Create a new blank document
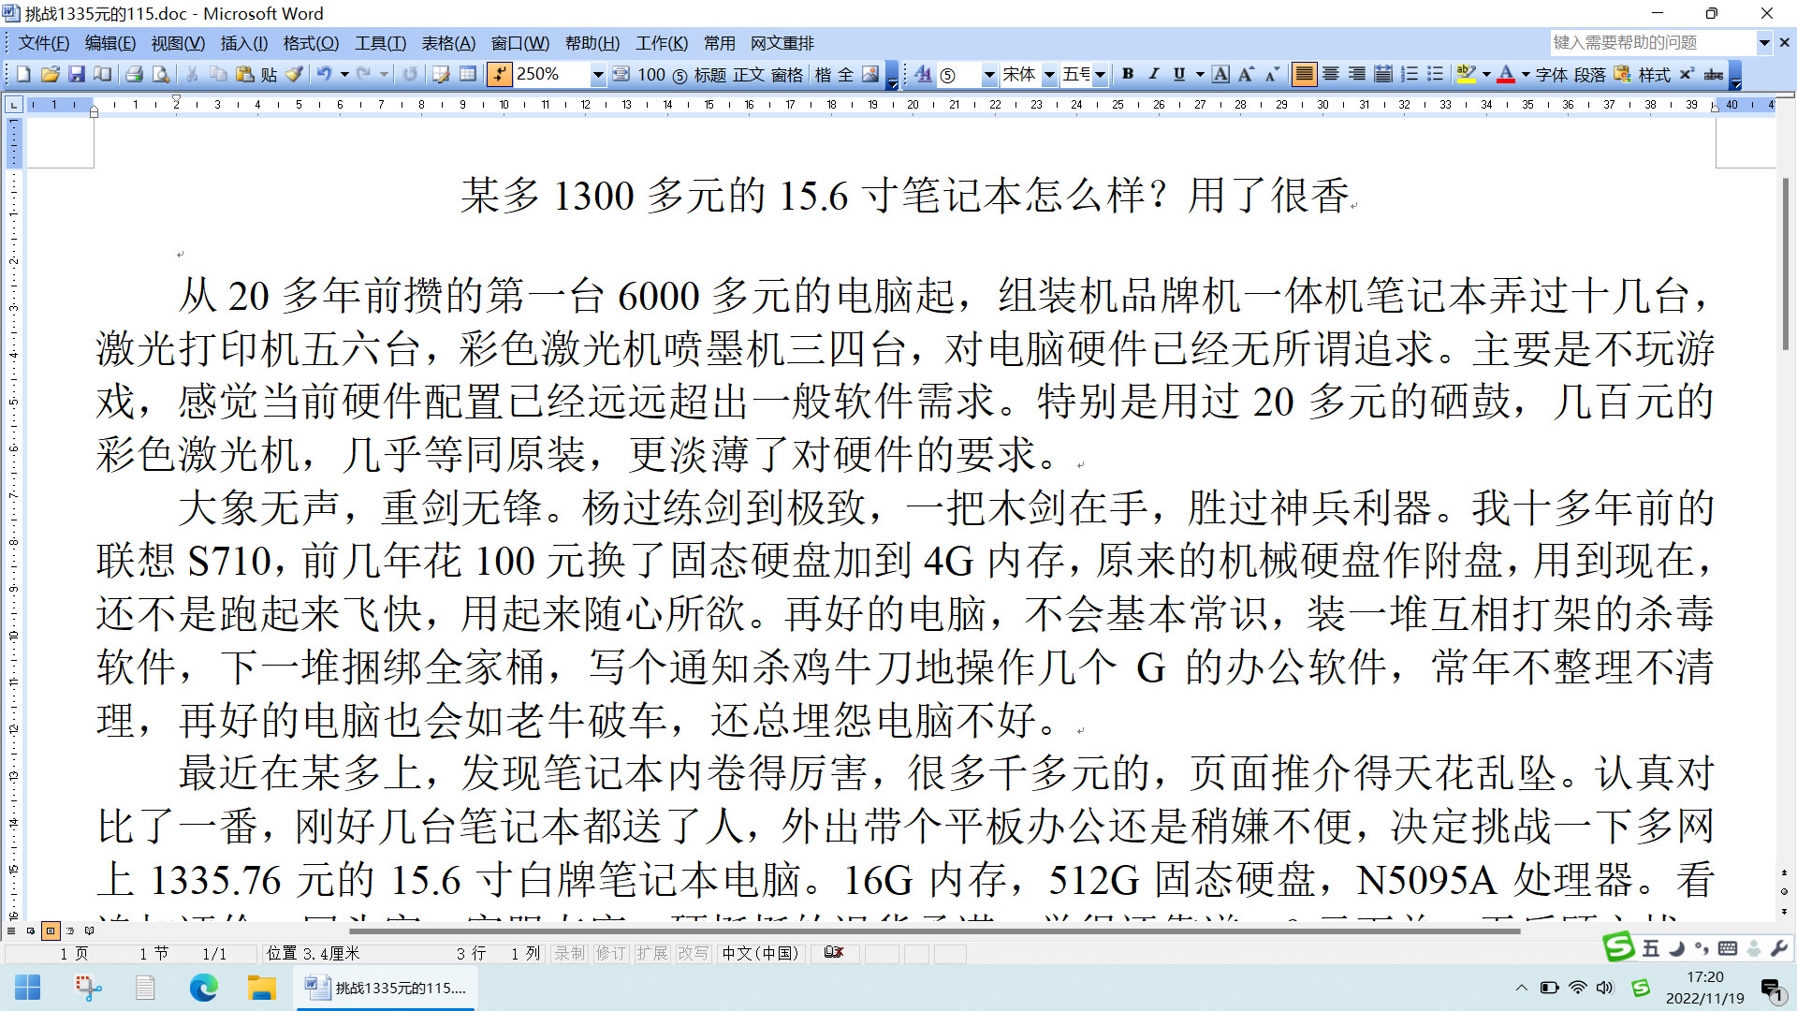 22,75
